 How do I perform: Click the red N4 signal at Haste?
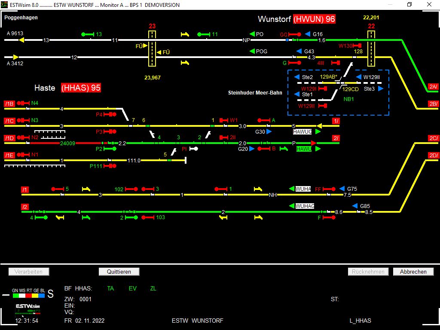click(22, 103)
